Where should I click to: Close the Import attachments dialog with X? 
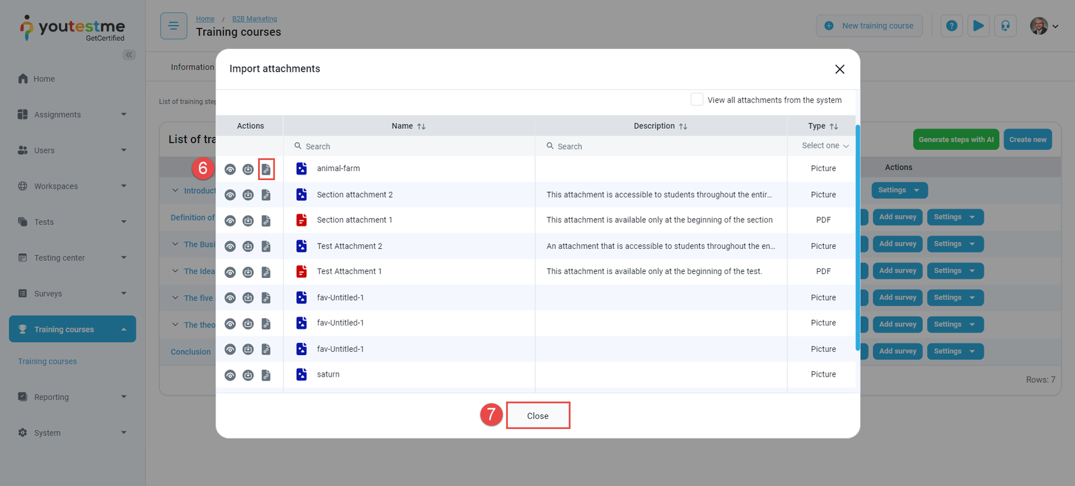click(x=839, y=69)
